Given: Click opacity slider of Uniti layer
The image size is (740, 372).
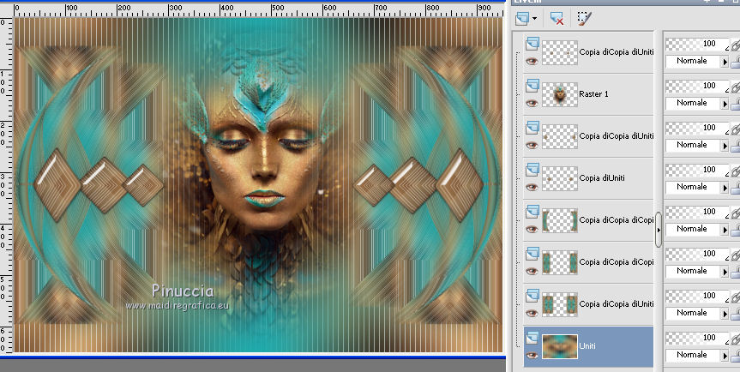Looking at the screenshot, I should click(697, 338).
